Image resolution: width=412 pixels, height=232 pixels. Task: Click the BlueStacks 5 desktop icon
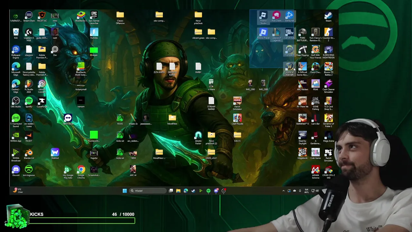coord(81,17)
